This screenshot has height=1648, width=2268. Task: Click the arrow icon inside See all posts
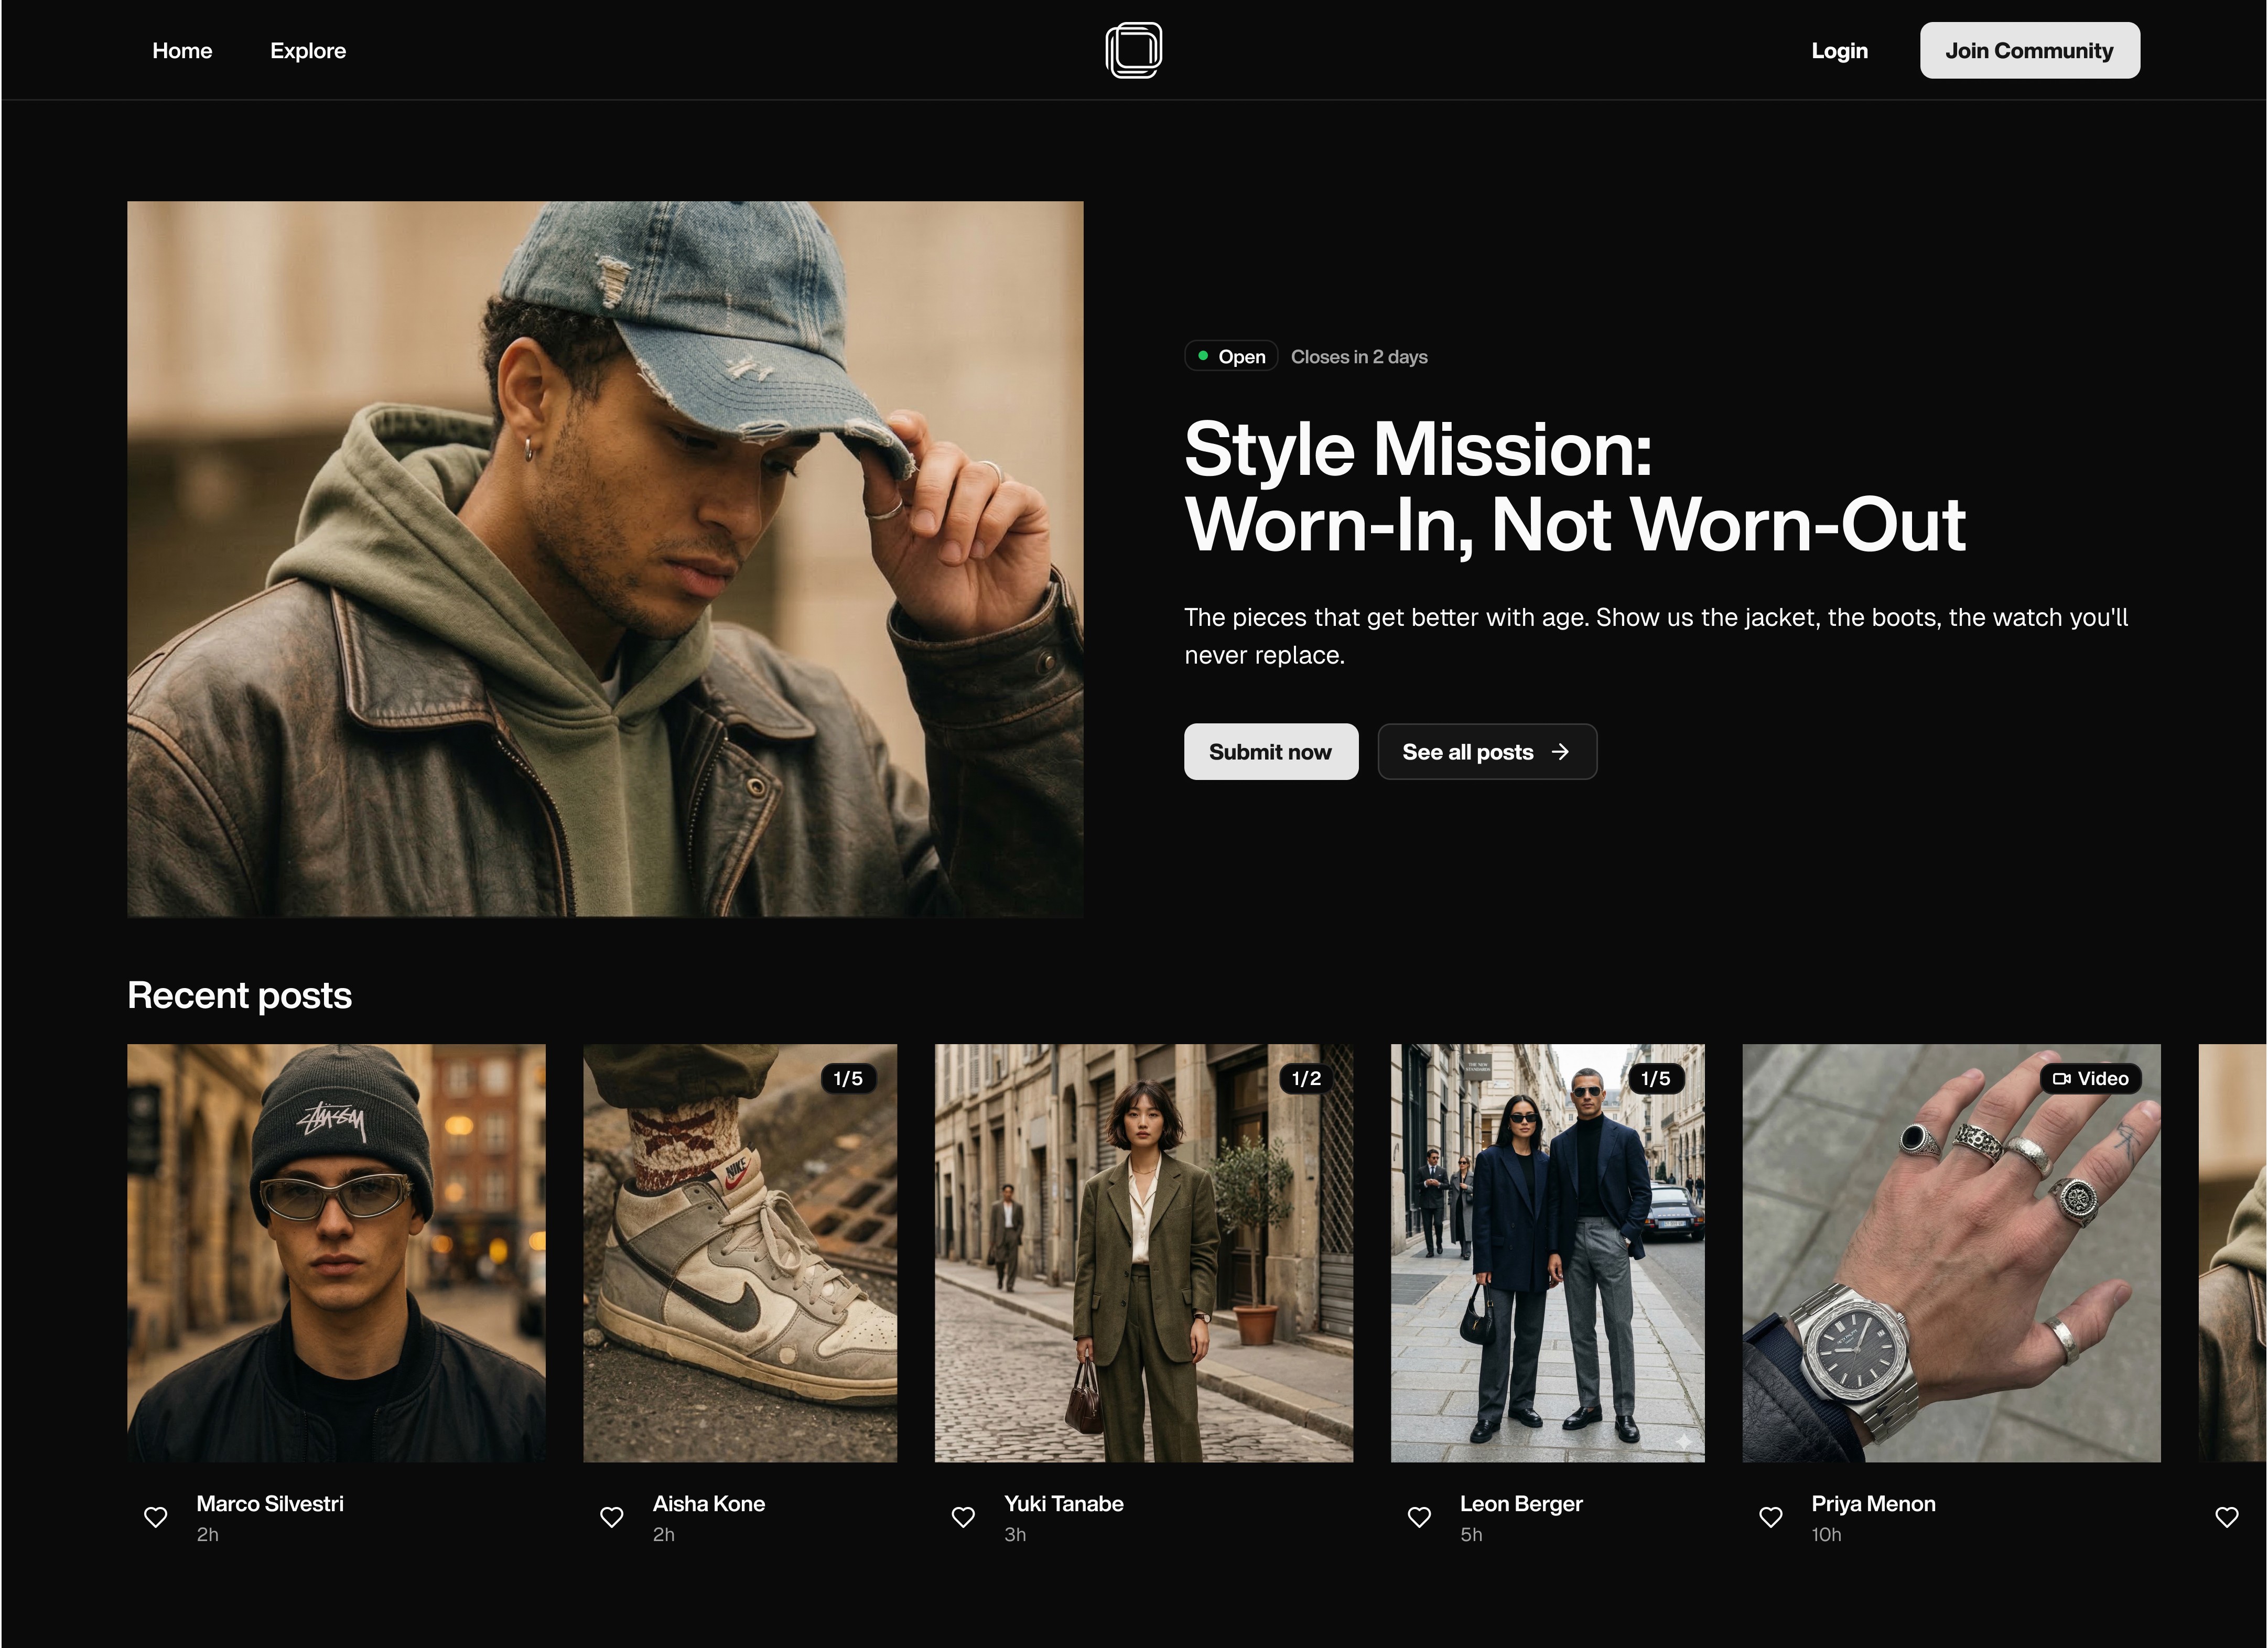click(1560, 751)
